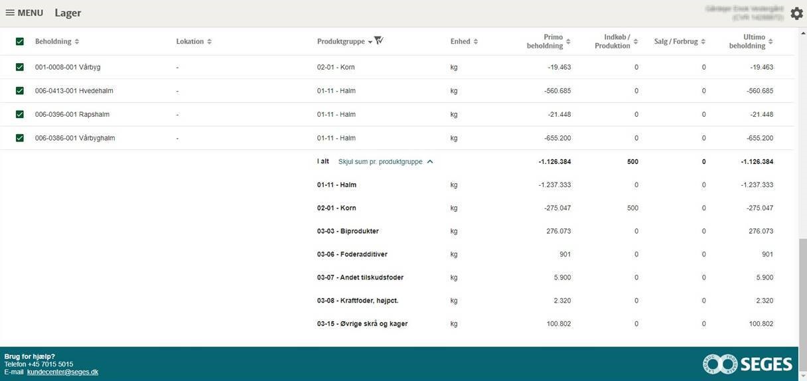This screenshot has width=807, height=381.
Task: Sort by Produktgruppe dropdown arrow
Action: click(370, 42)
